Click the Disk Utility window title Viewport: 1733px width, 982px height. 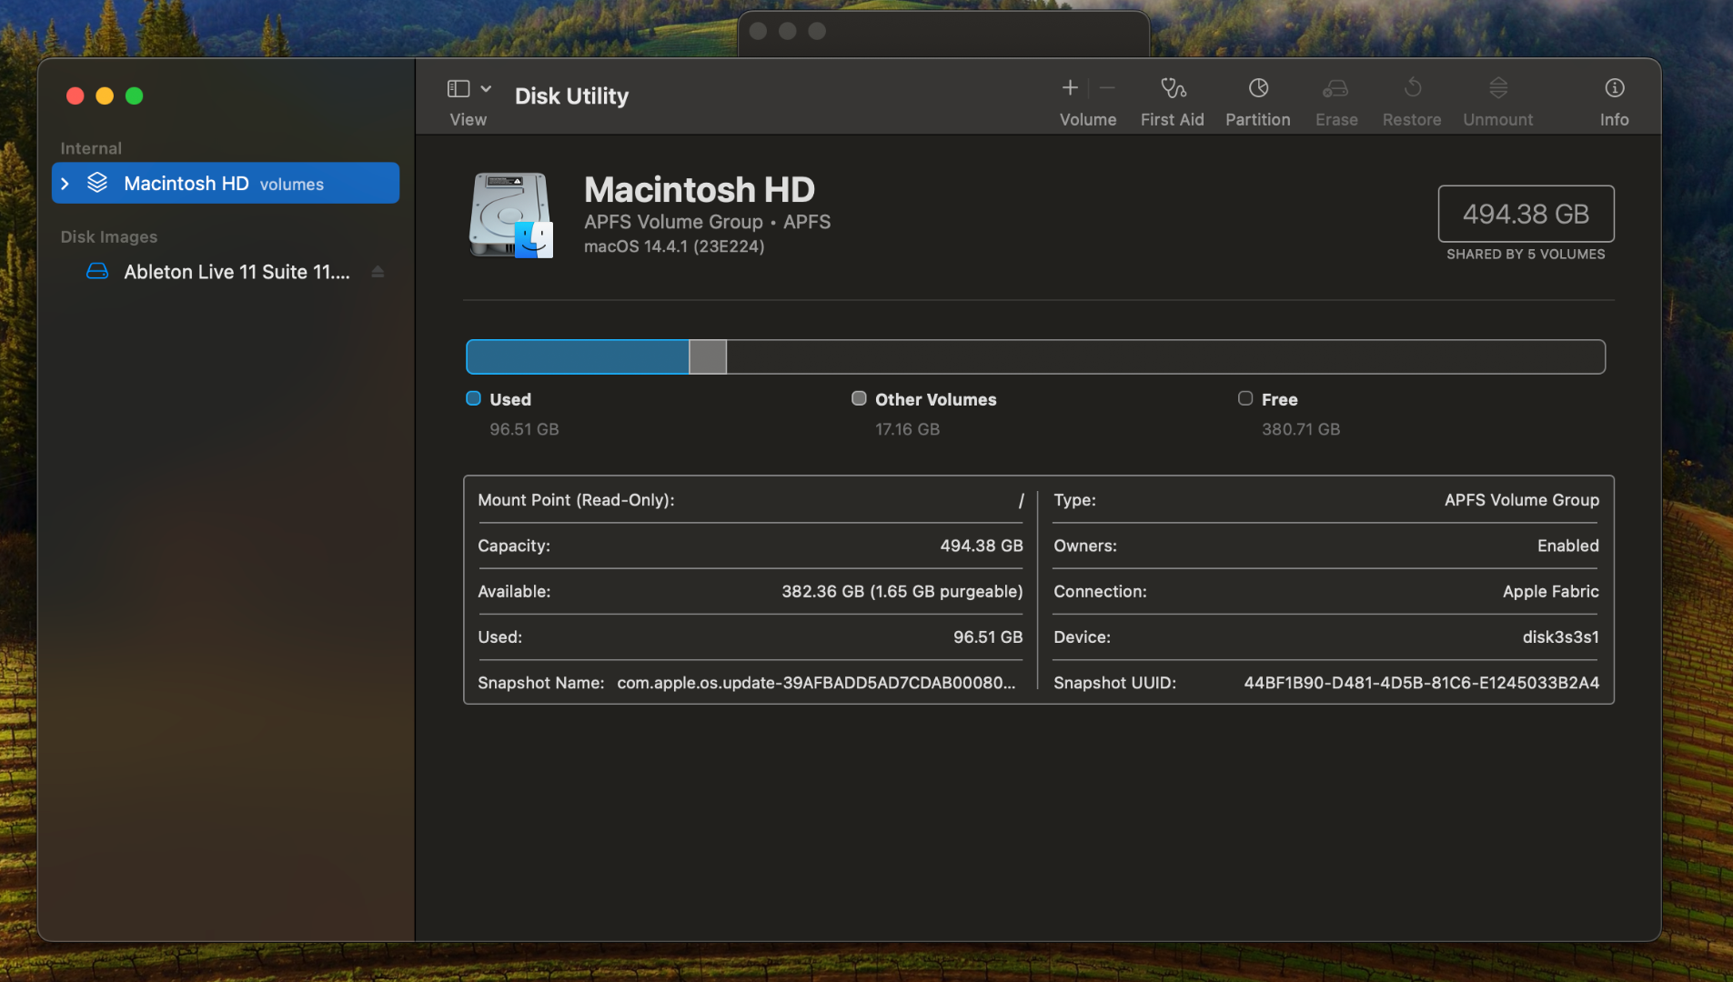[571, 96]
